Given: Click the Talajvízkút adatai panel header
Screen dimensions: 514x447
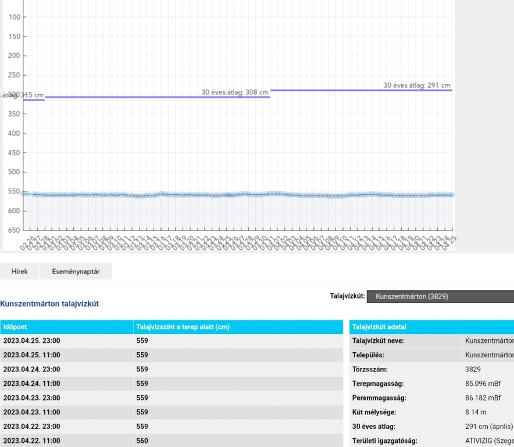Looking at the screenshot, I should tap(379, 327).
